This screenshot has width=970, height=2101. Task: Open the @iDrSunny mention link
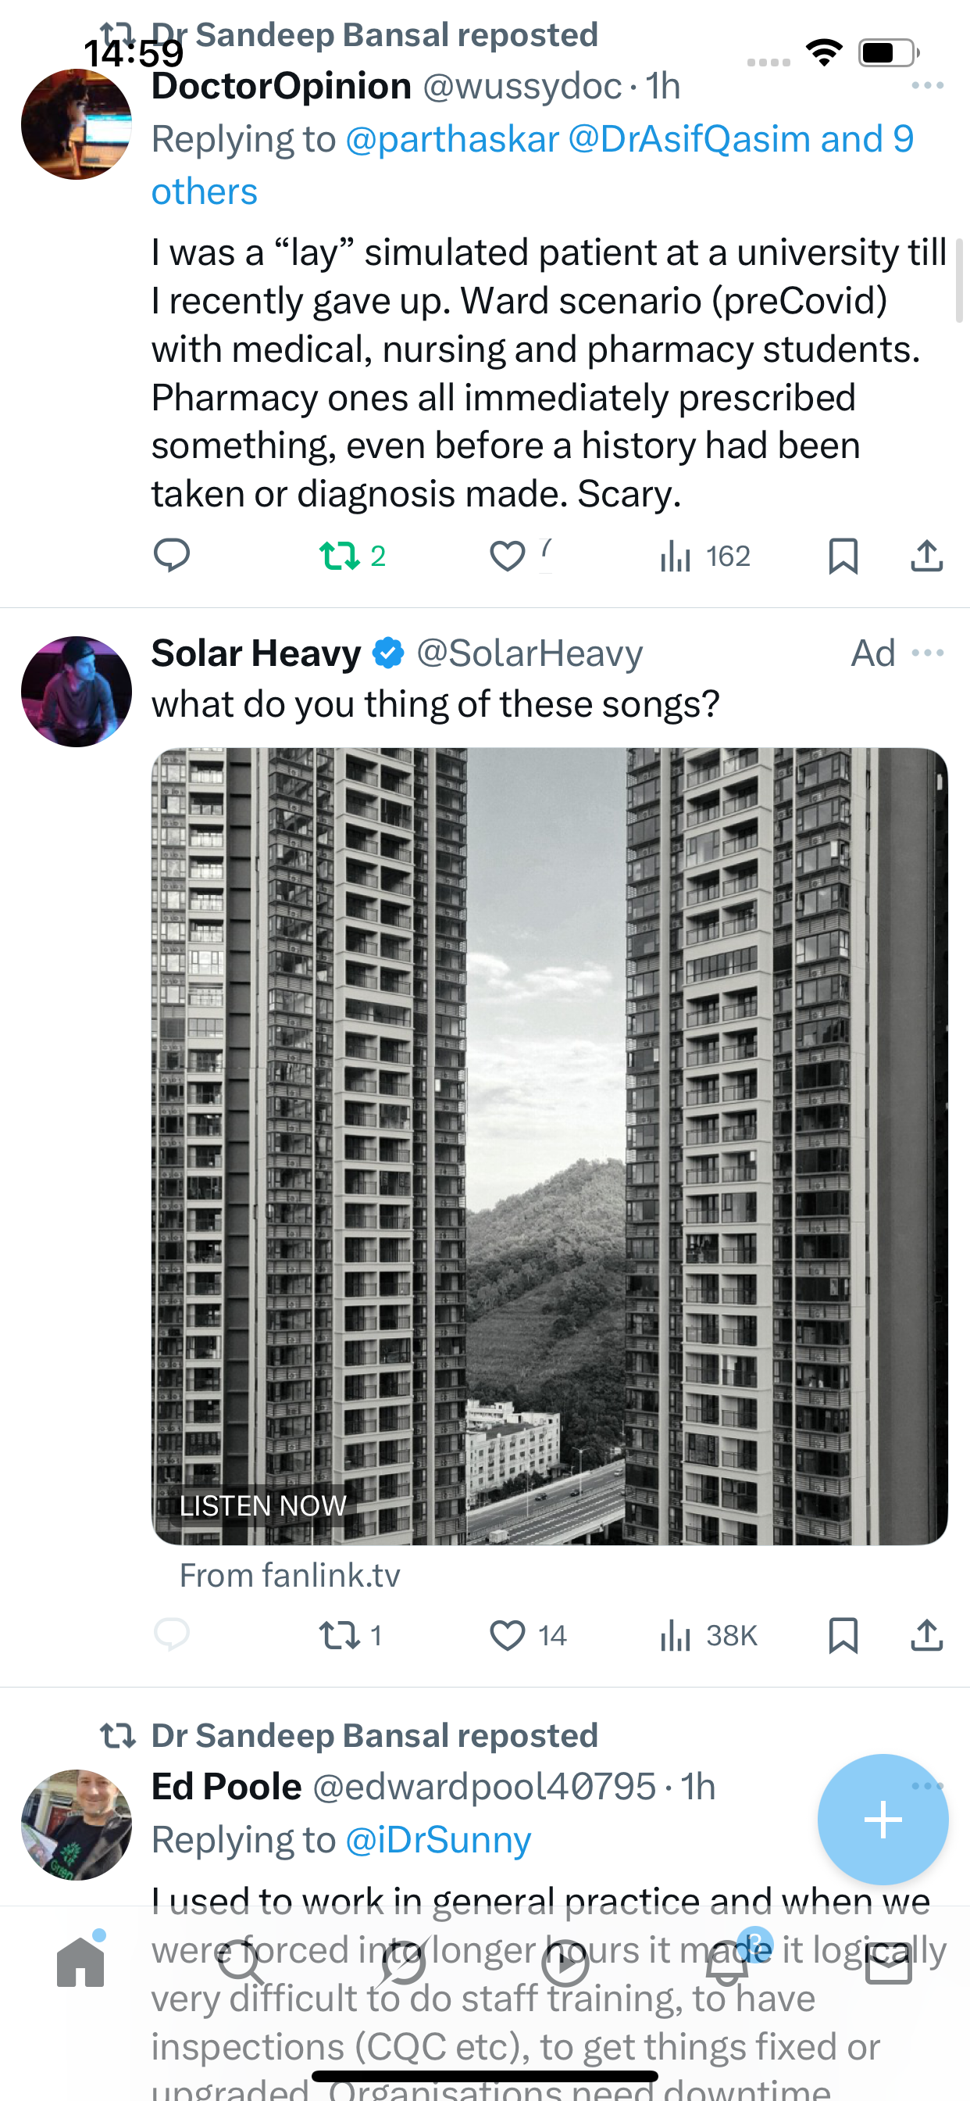[x=437, y=1840]
